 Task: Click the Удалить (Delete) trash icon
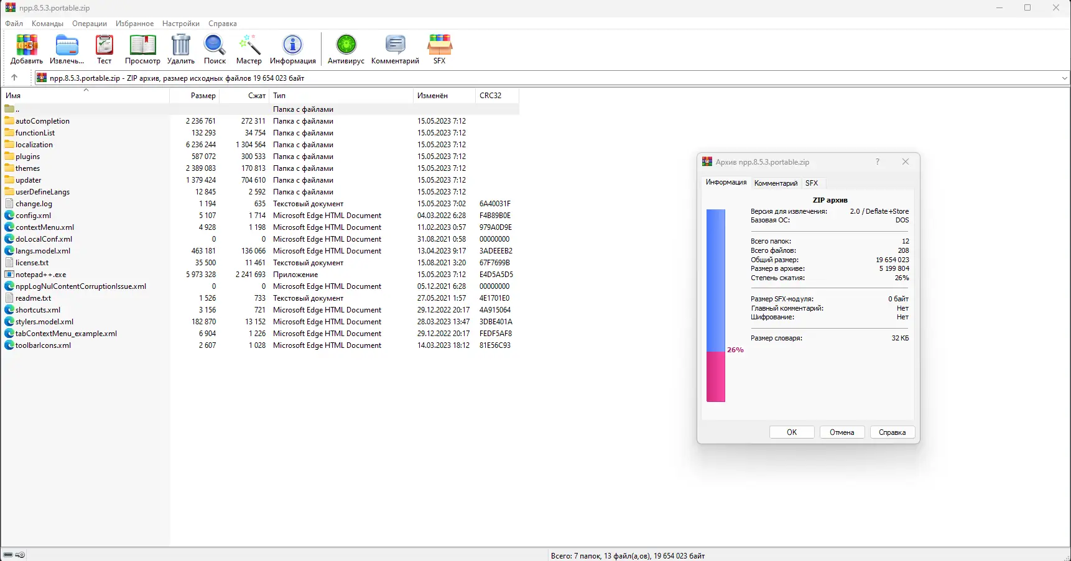click(181, 45)
